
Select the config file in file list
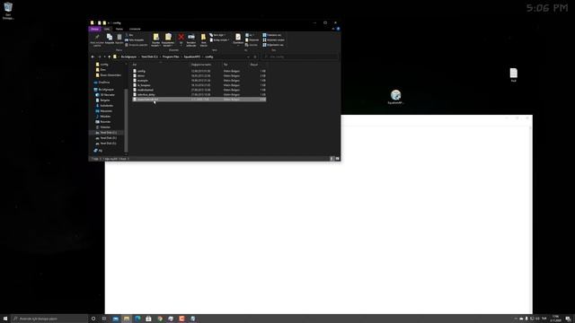point(199,71)
